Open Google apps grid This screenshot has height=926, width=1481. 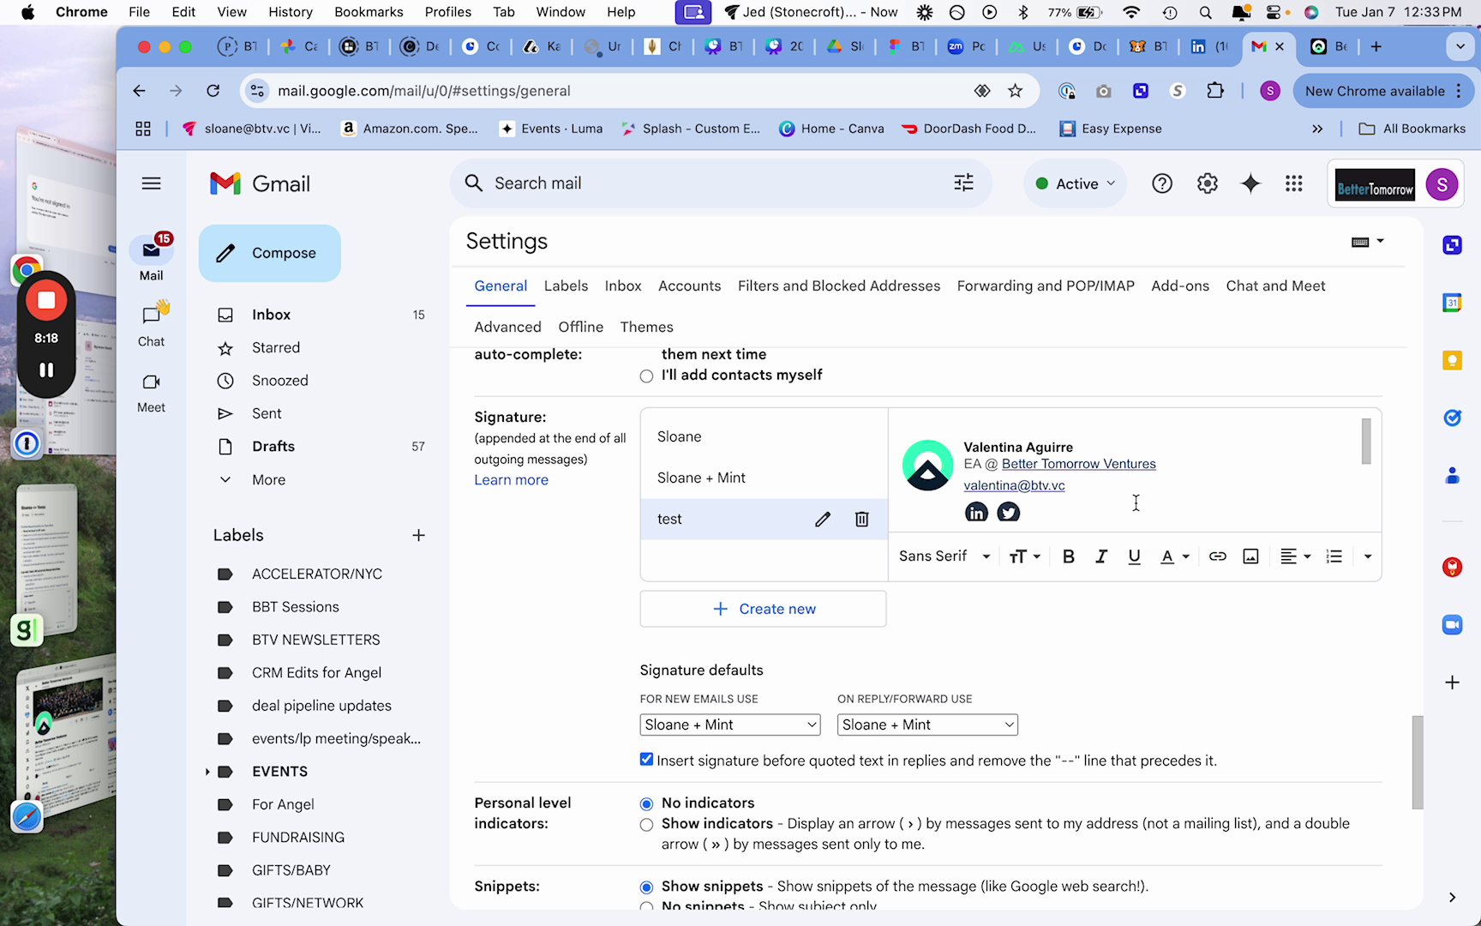[x=1294, y=183]
